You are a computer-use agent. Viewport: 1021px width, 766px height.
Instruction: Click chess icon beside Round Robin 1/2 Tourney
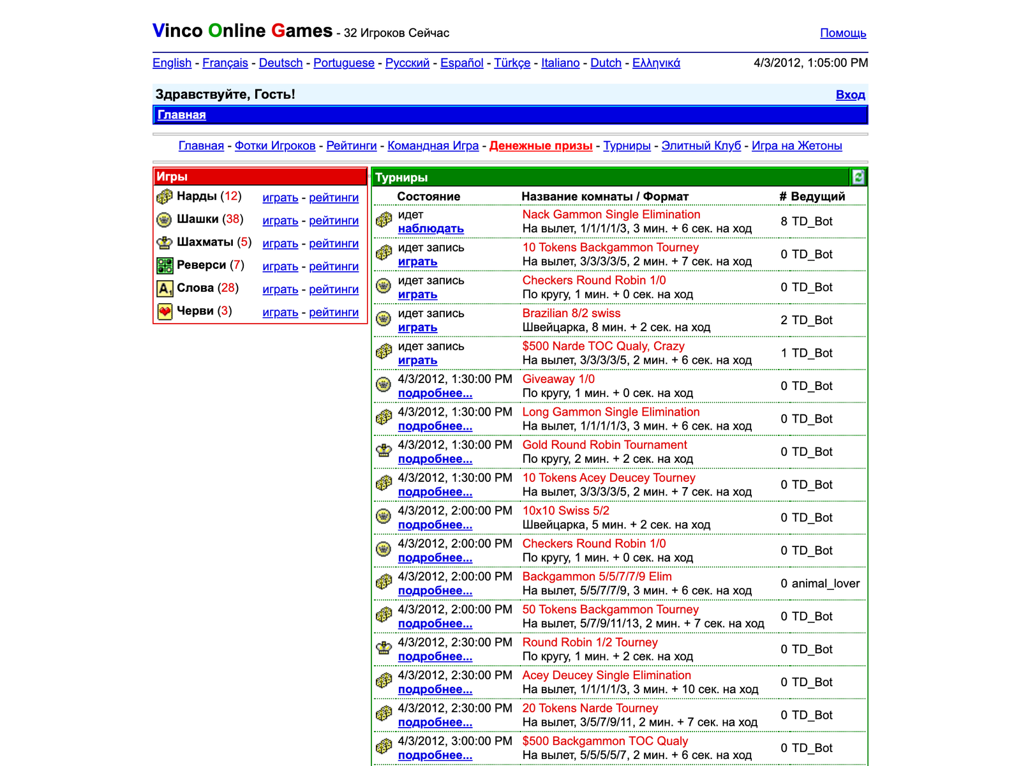pos(384,648)
